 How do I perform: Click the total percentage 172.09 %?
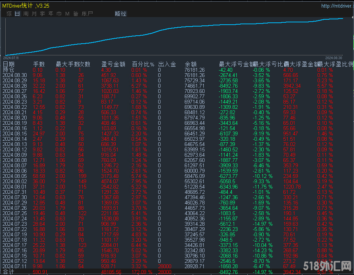click(x=142, y=272)
